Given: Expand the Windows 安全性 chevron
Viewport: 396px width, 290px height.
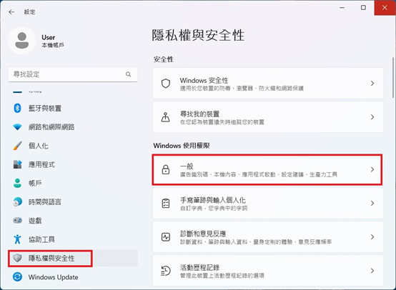Looking at the screenshot, I should [372, 84].
